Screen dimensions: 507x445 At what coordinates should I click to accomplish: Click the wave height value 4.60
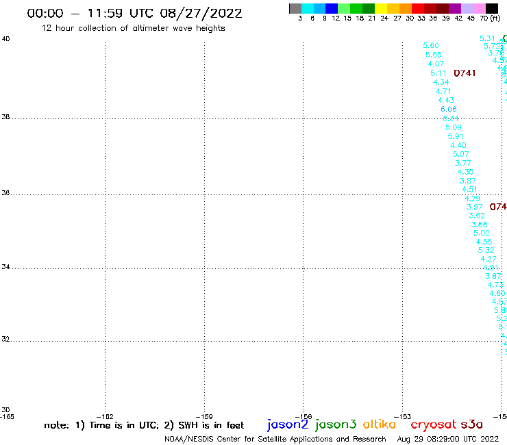pyautogui.click(x=497, y=293)
